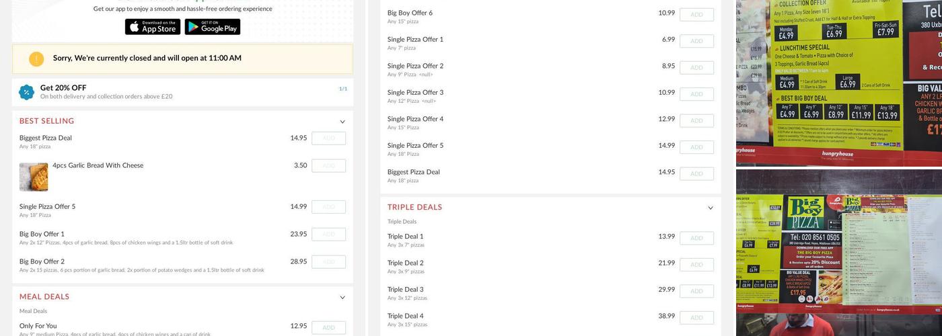Screen dimensions: 942x336
Task: Add Big Boy Offer 1 to order
Action: [x=328, y=235]
